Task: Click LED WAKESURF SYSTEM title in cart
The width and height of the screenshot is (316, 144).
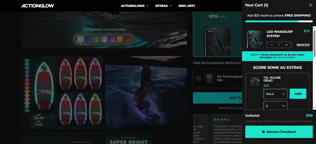Action: pyautogui.click(x=280, y=34)
